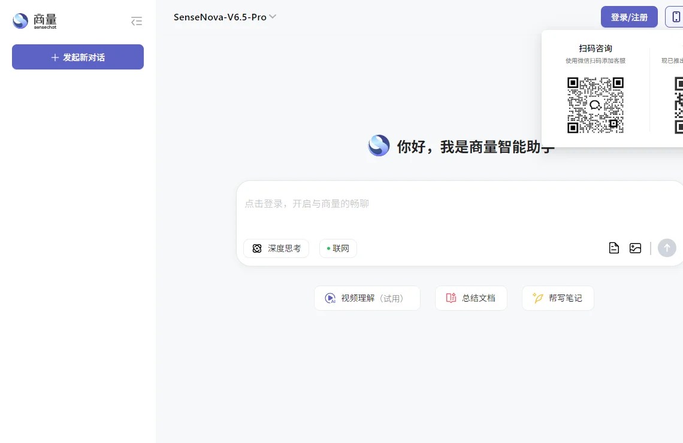Start a new conversation with 发起新对话
This screenshot has height=443, width=683.
click(x=78, y=57)
